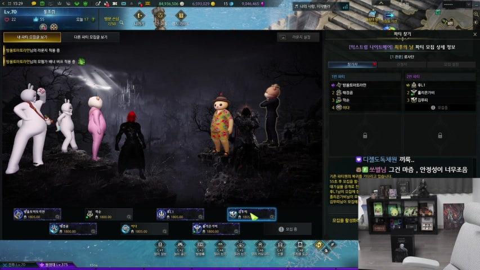The height and width of the screenshot is (270, 480).
Task: Select 내 파티 모집글 보기 tab
Action: 32,37
